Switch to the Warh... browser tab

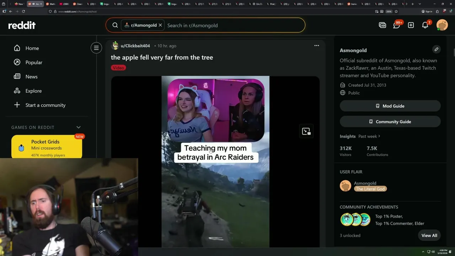click(50, 4)
